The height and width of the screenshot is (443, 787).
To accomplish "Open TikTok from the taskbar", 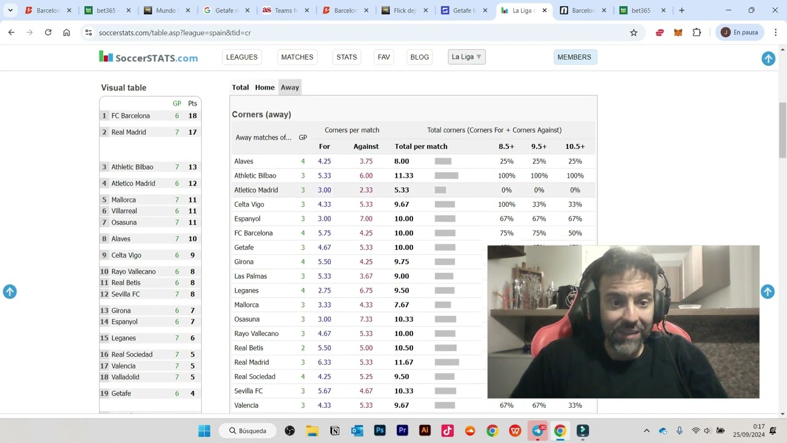I will point(447,431).
